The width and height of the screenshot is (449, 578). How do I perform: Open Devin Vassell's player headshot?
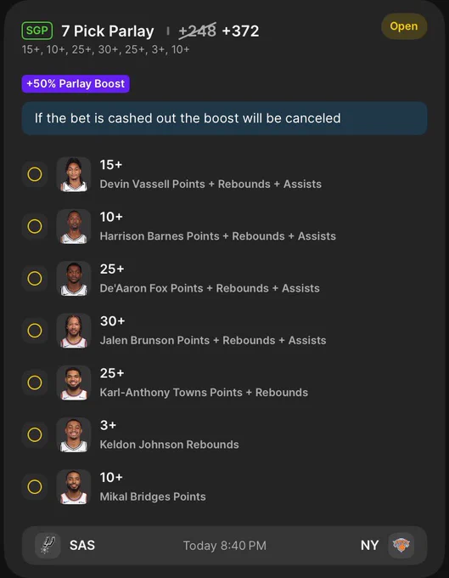click(74, 174)
